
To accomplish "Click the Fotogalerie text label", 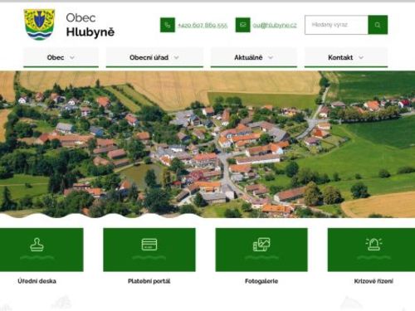I will pyautogui.click(x=261, y=281).
